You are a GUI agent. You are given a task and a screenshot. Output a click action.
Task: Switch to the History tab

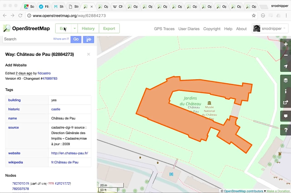88,28
